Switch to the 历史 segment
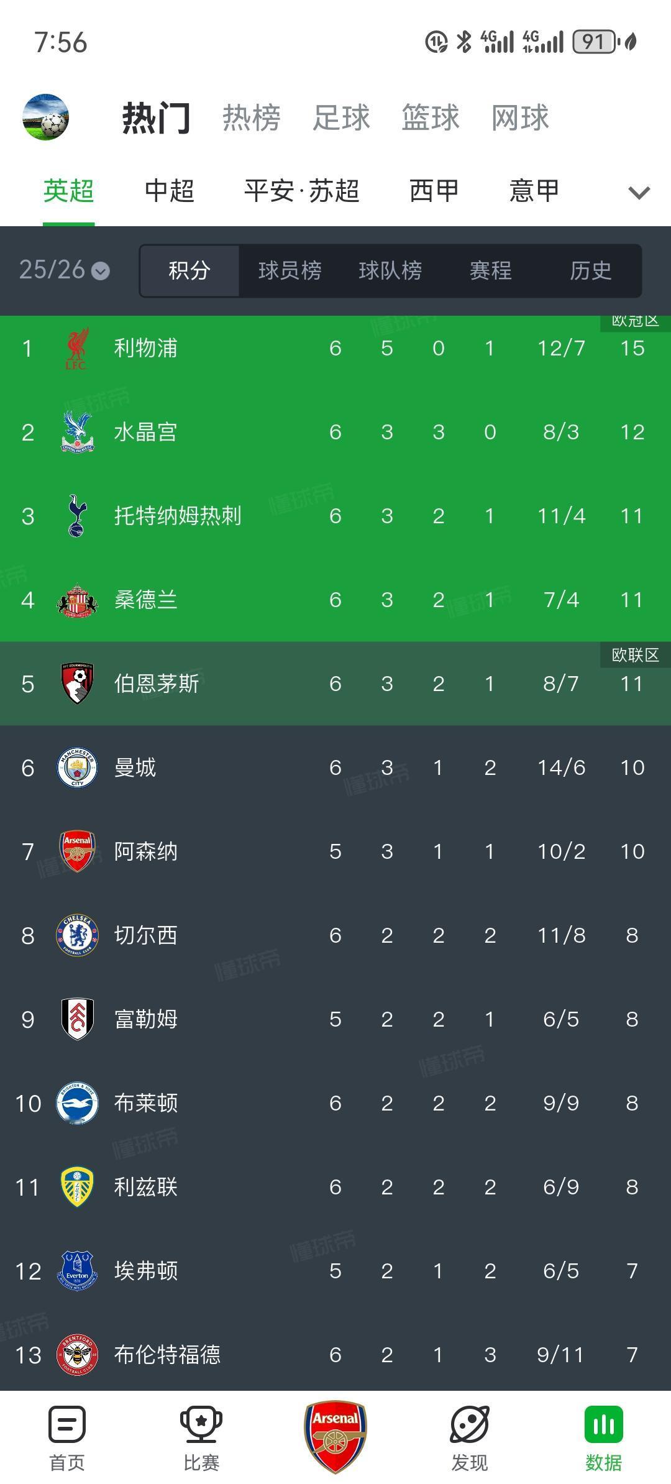Image resolution: width=671 pixels, height=1484 pixels. pyautogui.click(x=591, y=270)
